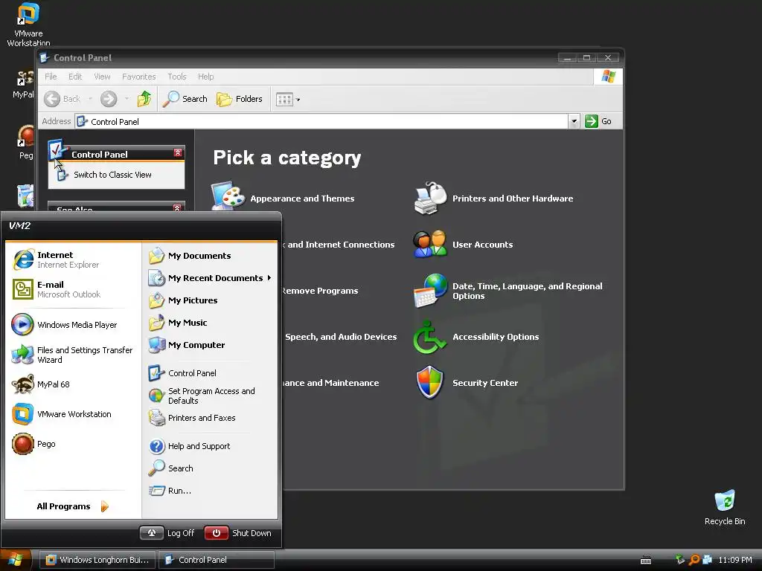Launch Microsoft Outlook E-mail entry
Screen dimensions: 762x571
pos(73,289)
